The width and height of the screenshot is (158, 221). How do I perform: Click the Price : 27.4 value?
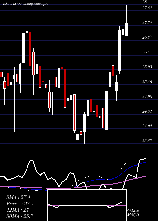[20, 204]
